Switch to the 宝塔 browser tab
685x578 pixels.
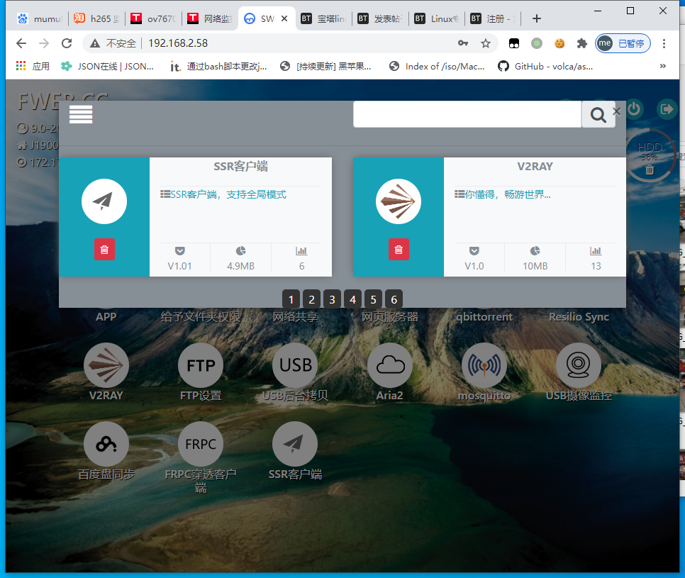pos(323,19)
